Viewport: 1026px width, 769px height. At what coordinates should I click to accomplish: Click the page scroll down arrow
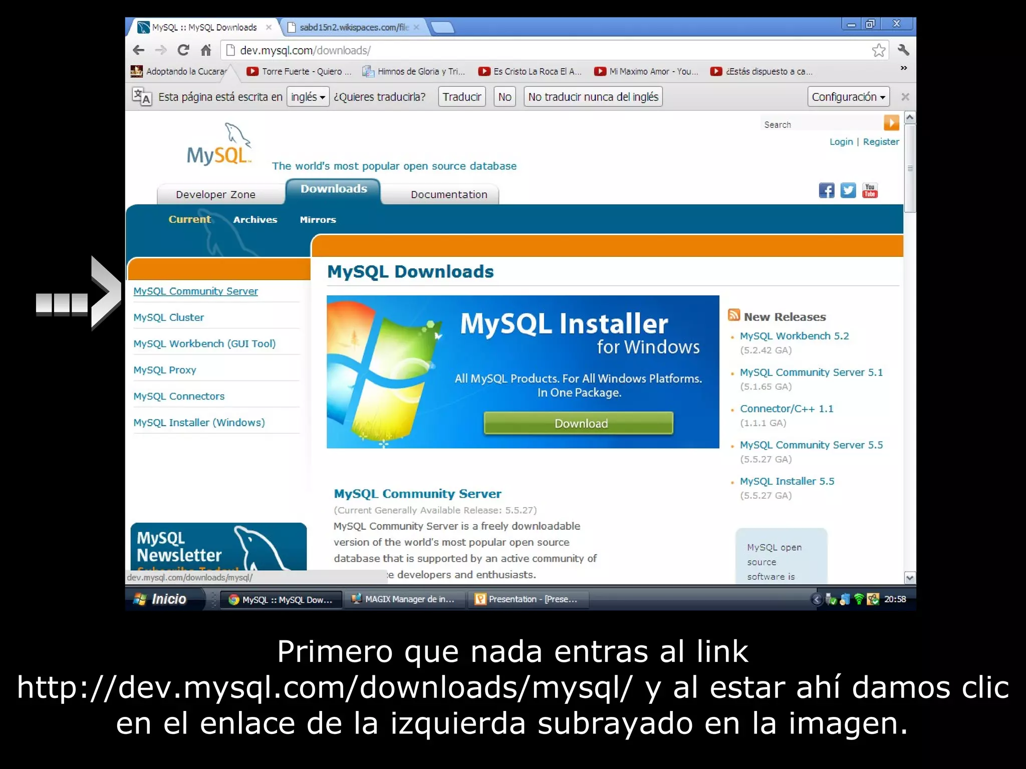point(910,578)
